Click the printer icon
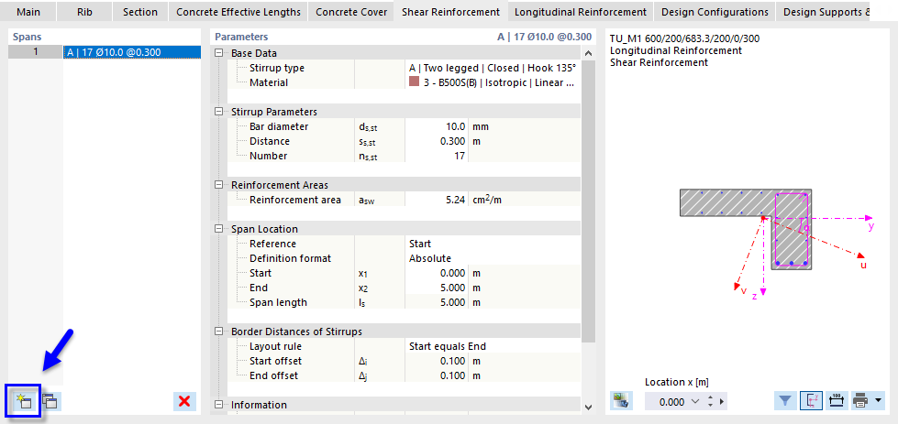Screen dimensions: 898x424 860,400
